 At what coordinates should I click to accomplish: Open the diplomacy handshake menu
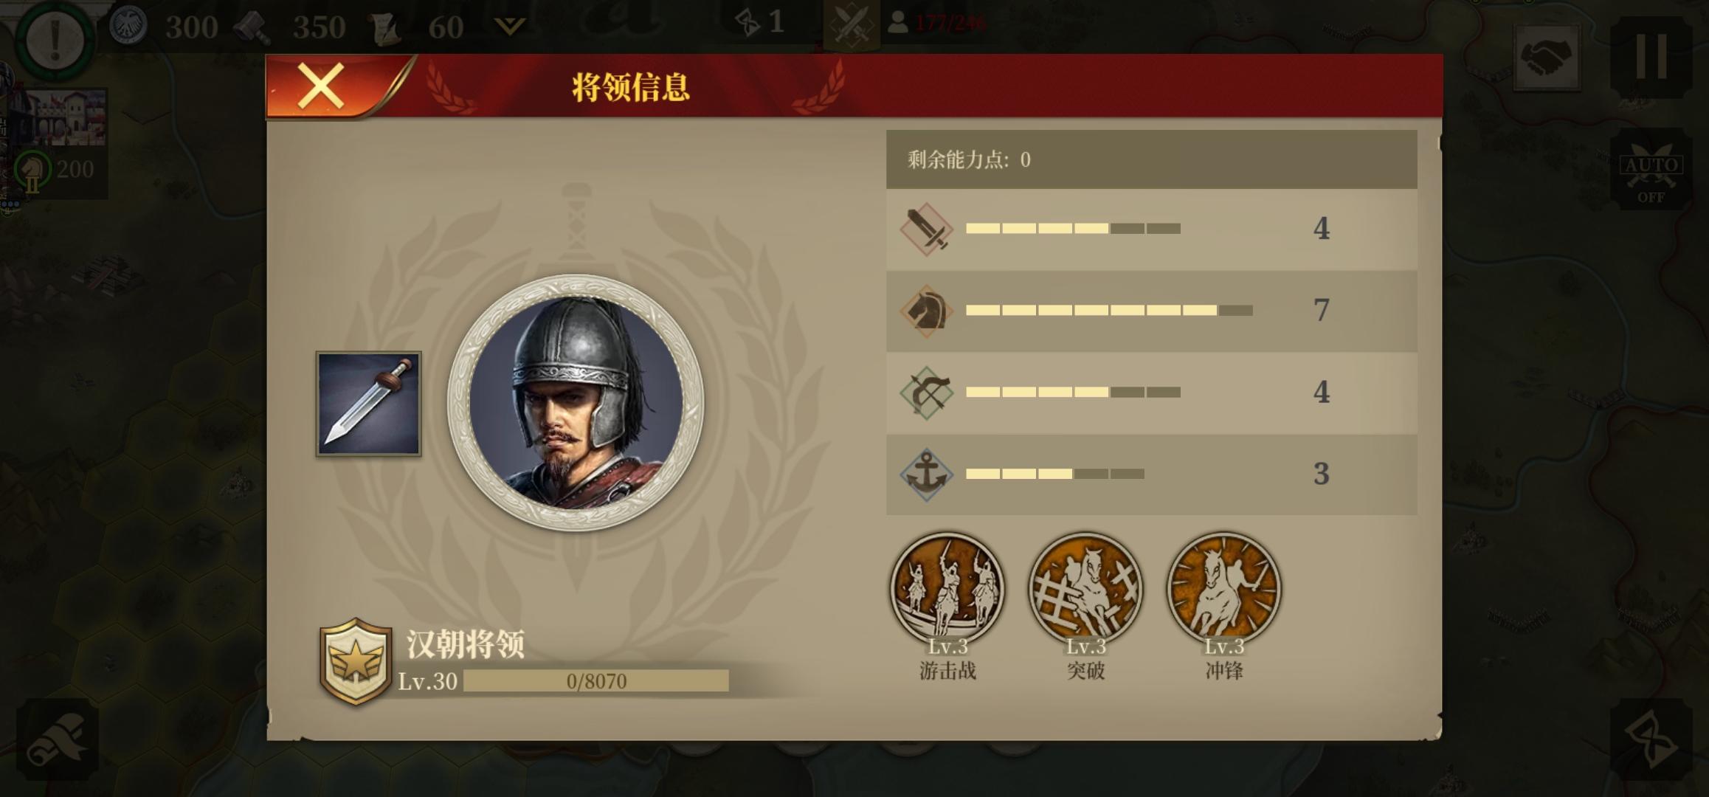[1547, 57]
